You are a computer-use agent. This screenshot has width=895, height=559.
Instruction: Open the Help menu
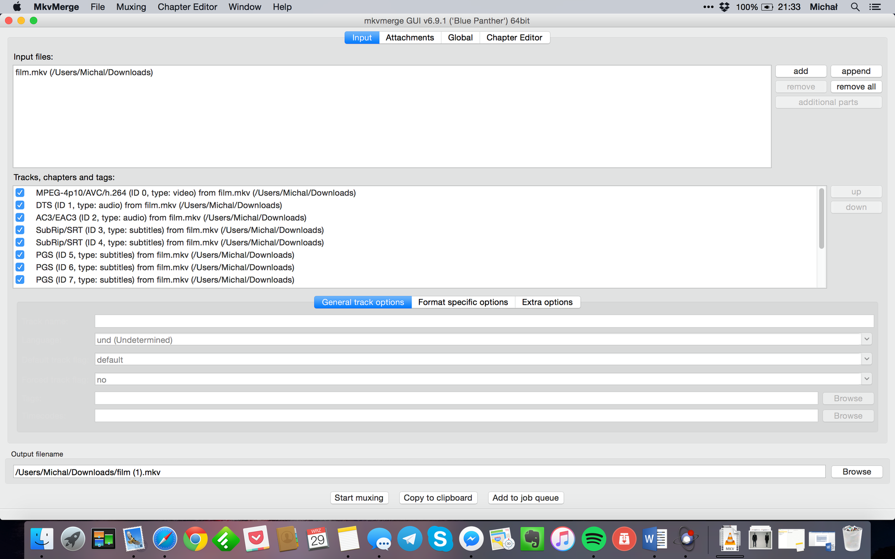282,7
